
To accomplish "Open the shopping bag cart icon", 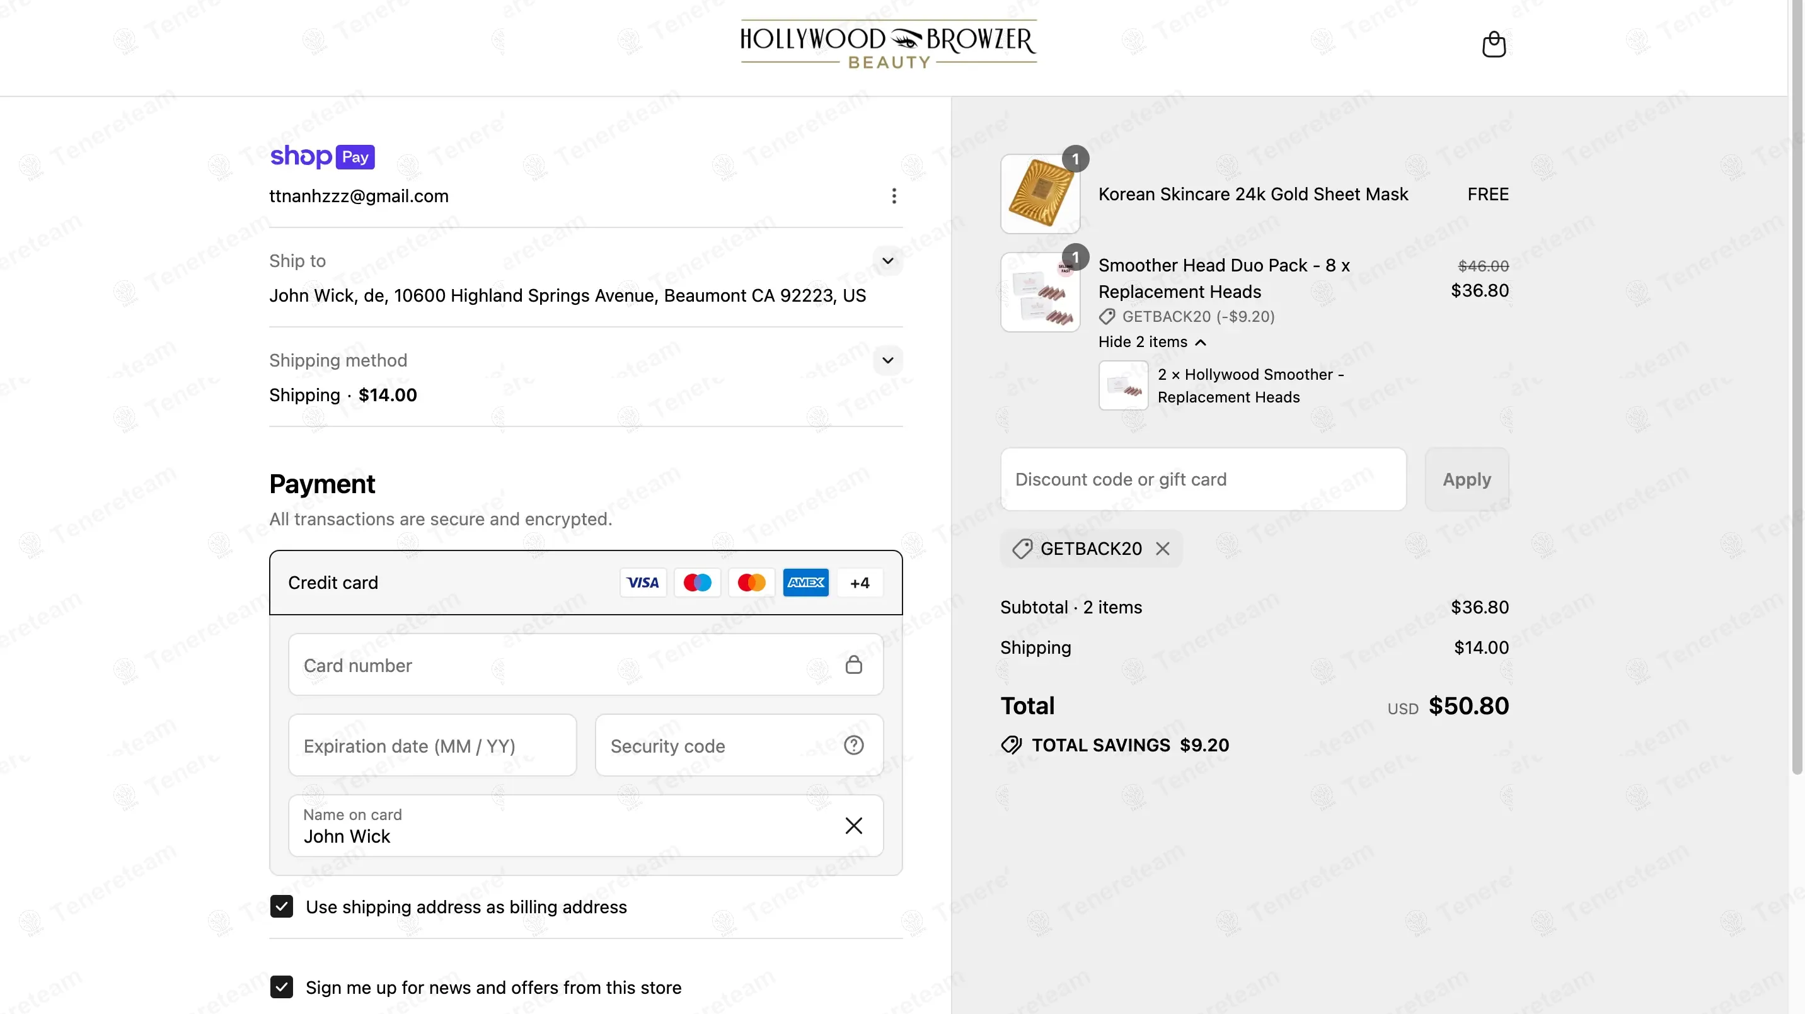I will 1494,44.
